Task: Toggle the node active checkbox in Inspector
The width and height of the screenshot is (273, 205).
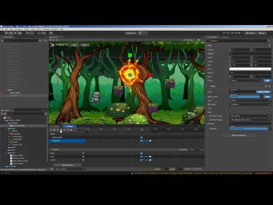Action: [208, 41]
